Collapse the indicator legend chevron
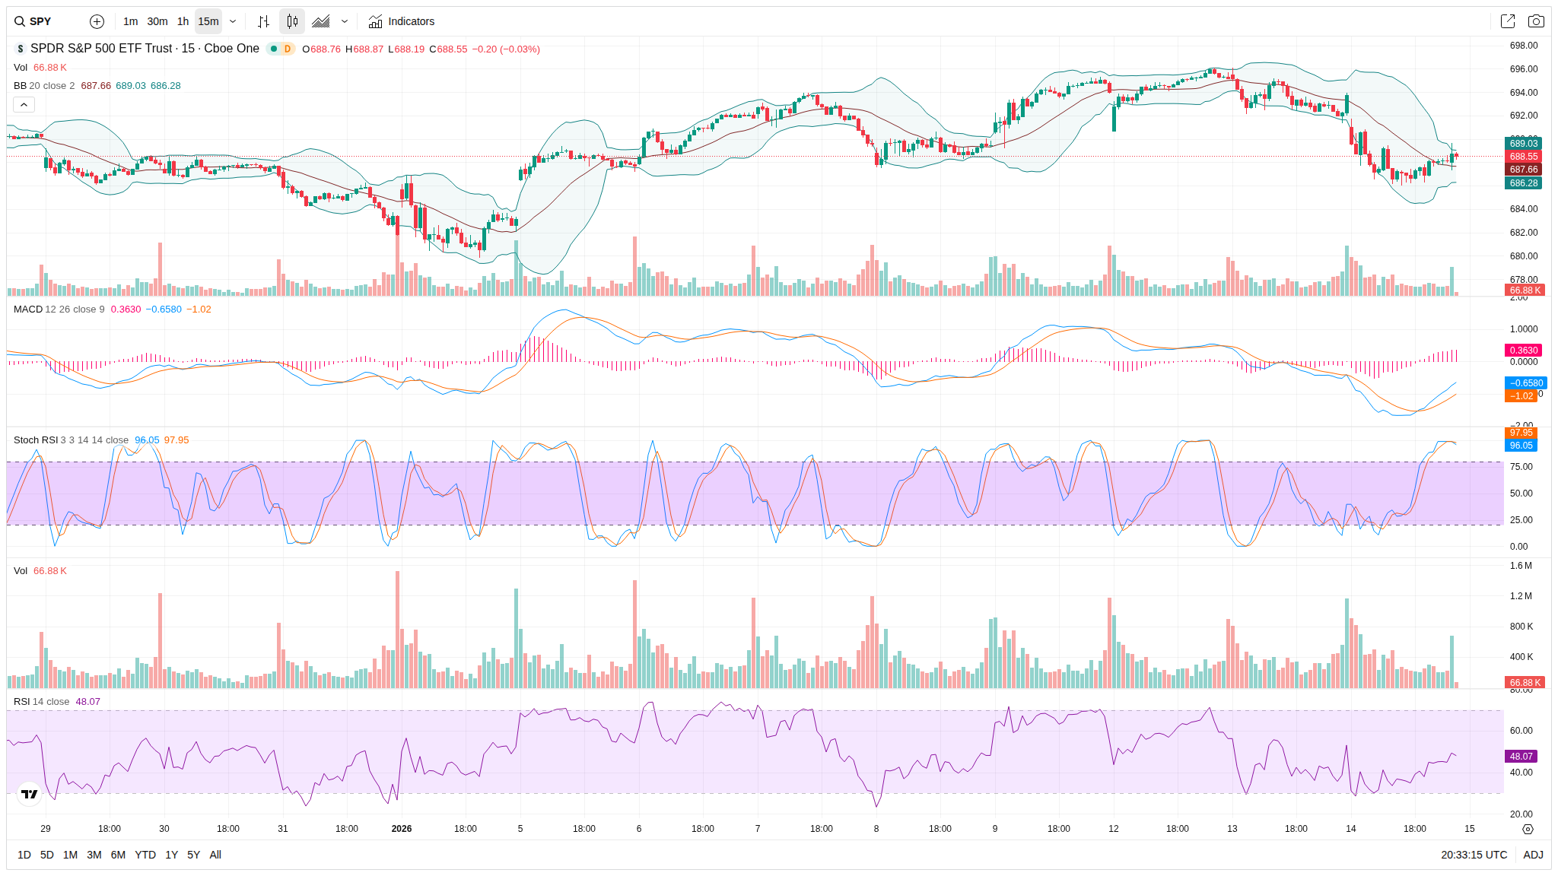Image resolution: width=1558 pixels, height=876 pixels. click(24, 104)
